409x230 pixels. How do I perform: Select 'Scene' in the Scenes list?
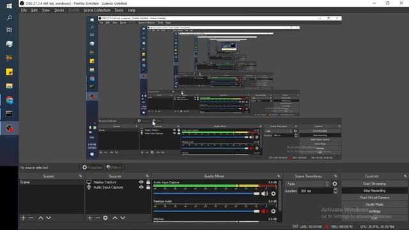[x=51, y=182]
